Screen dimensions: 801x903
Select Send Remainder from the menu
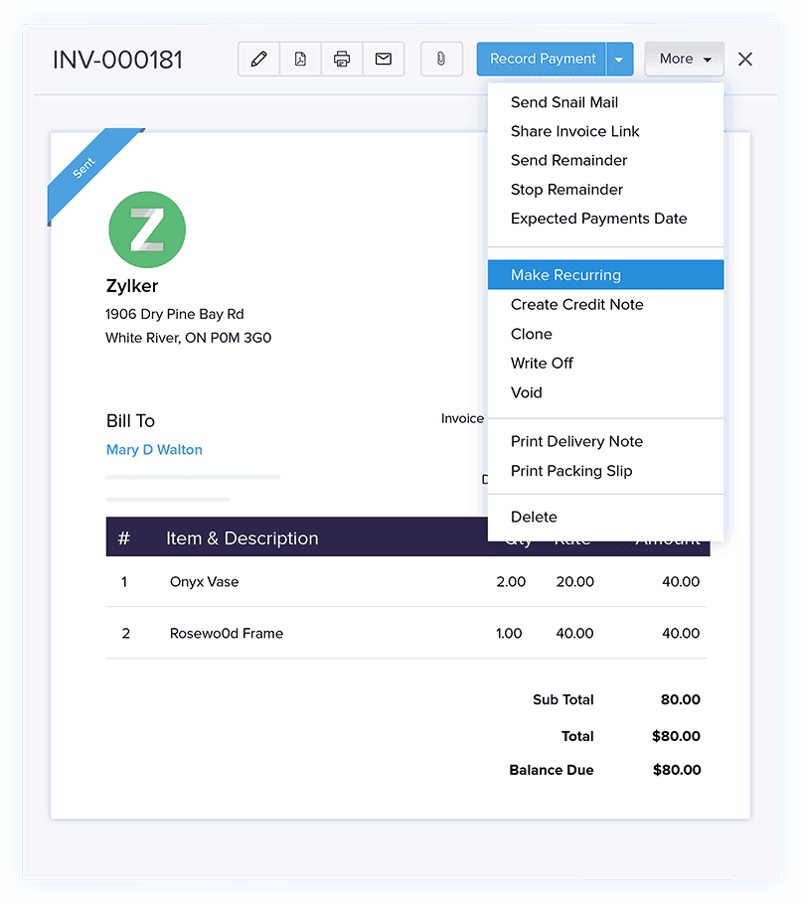click(568, 160)
